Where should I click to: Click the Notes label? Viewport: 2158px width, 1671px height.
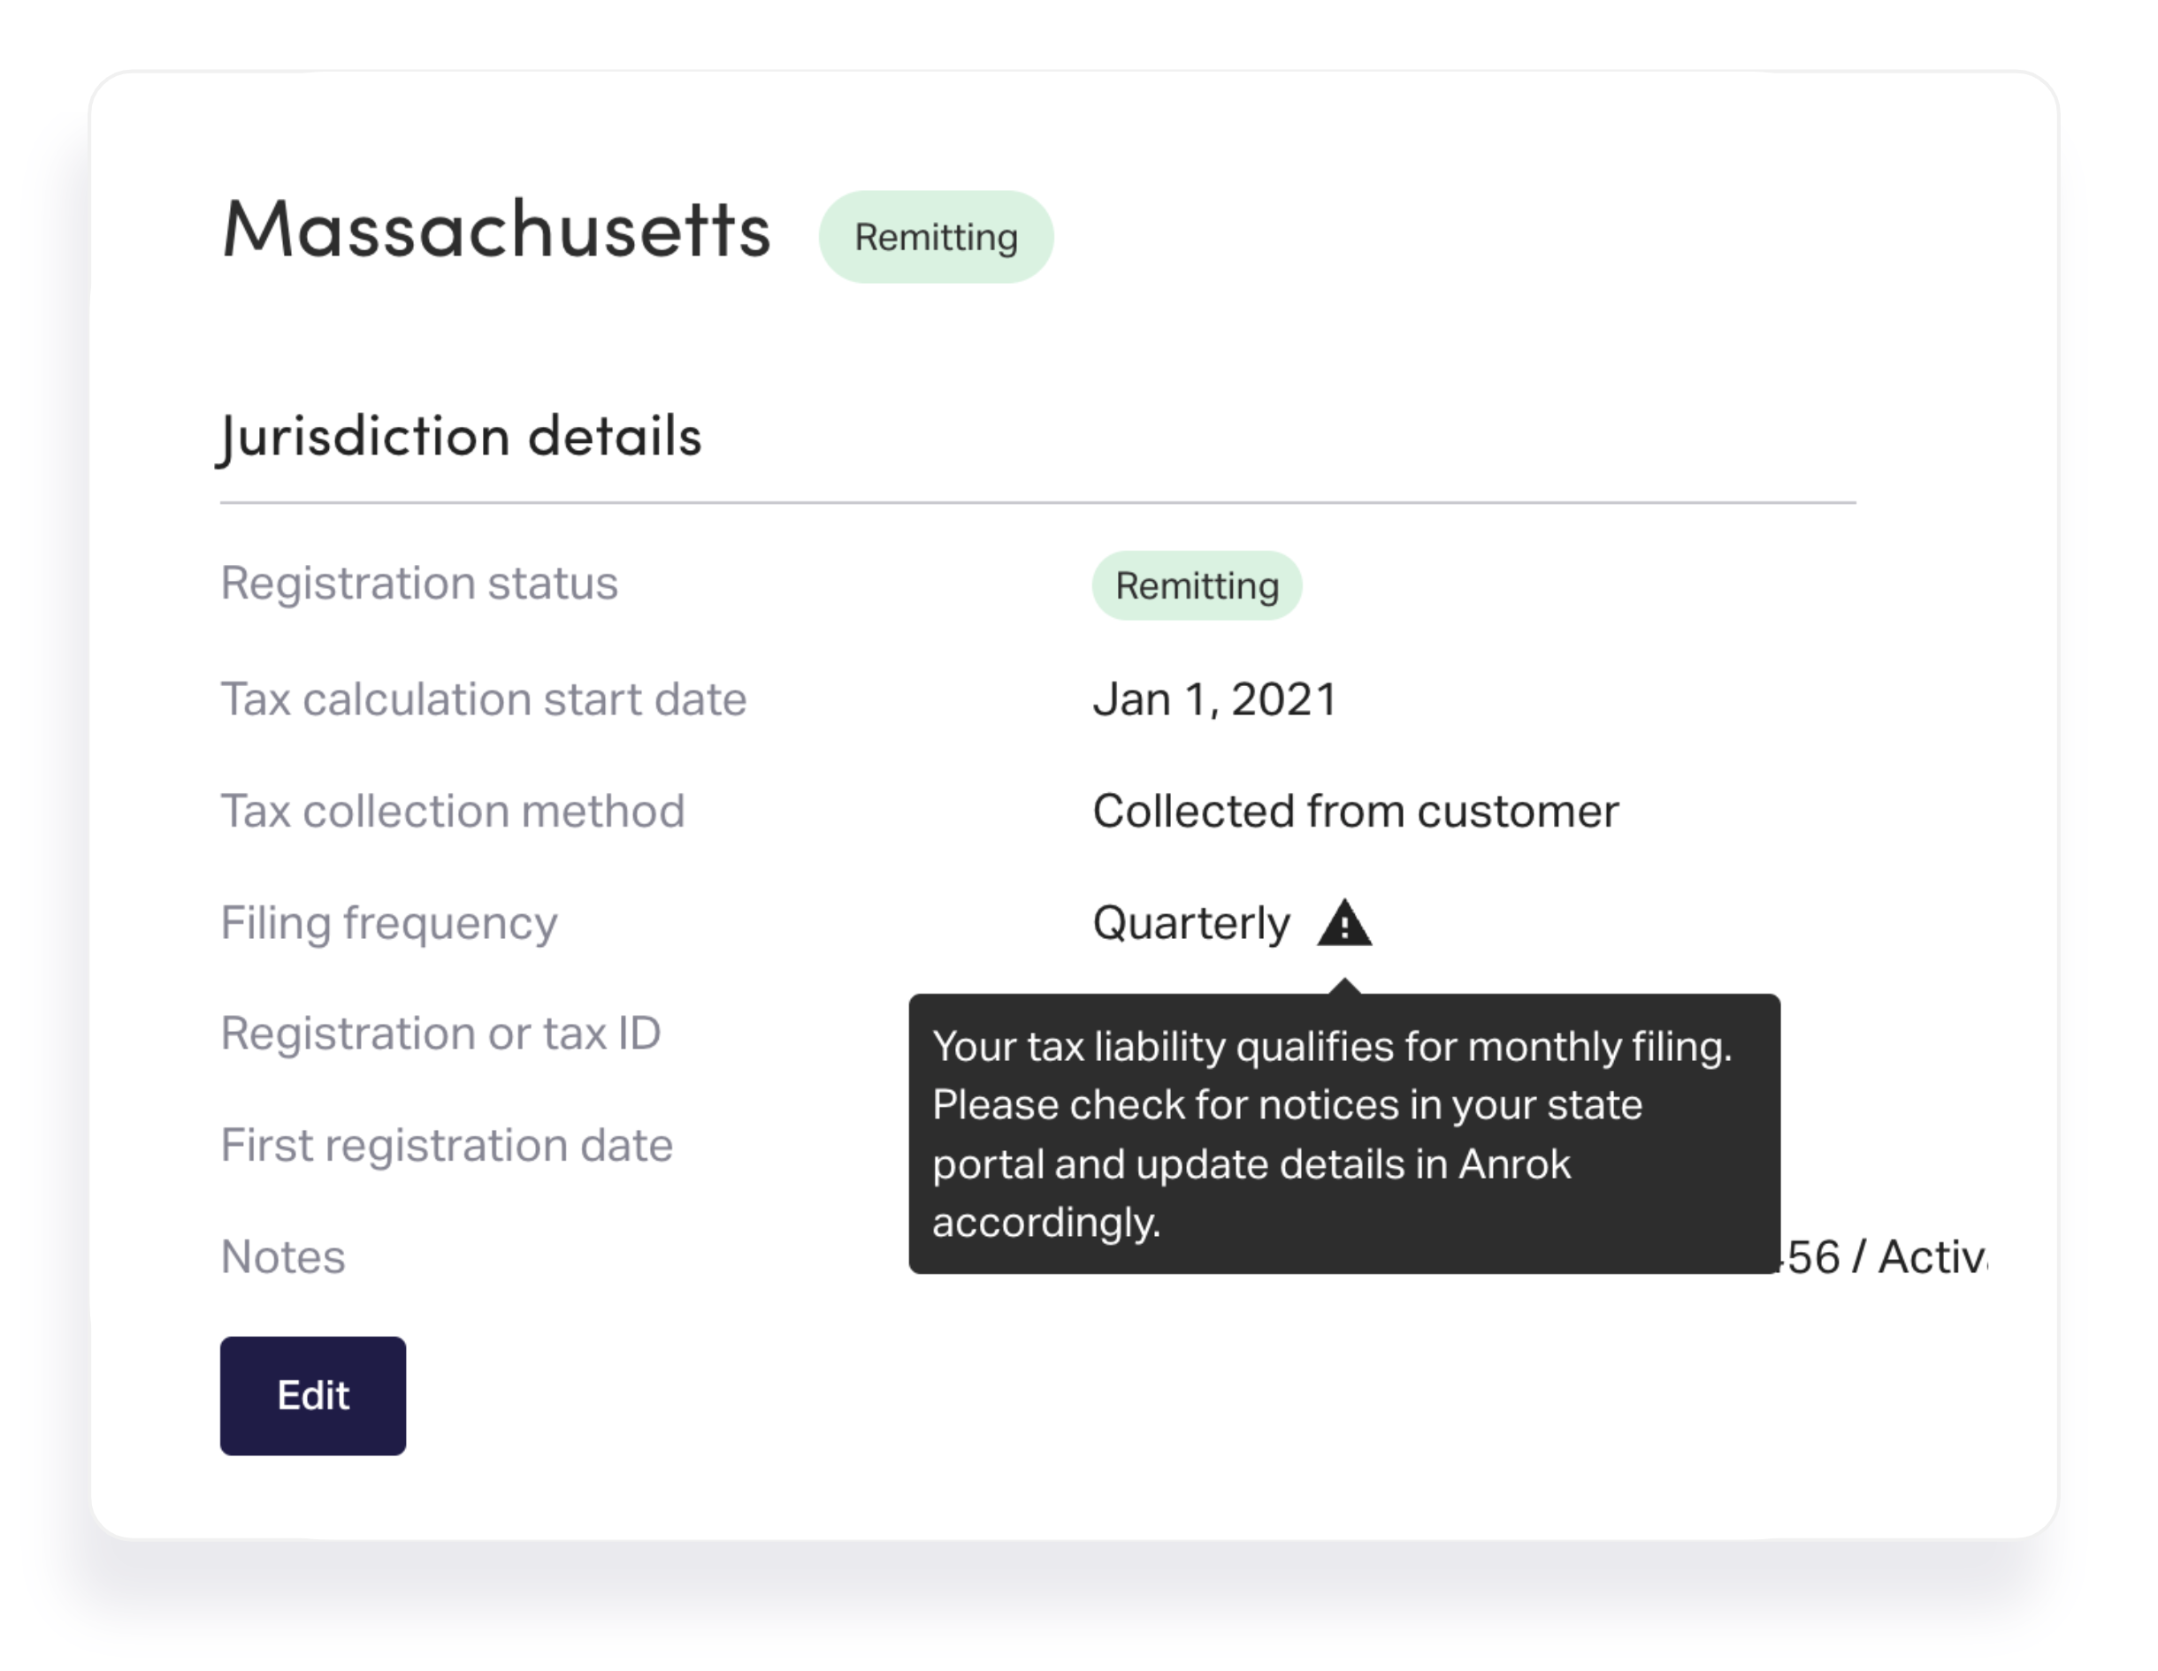coord(283,1257)
